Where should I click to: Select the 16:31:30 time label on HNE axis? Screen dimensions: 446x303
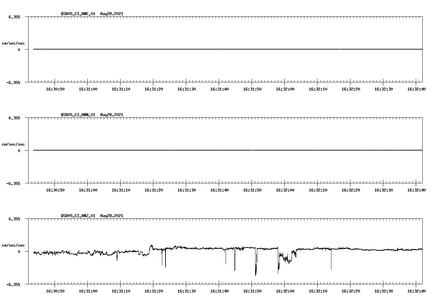187,89
